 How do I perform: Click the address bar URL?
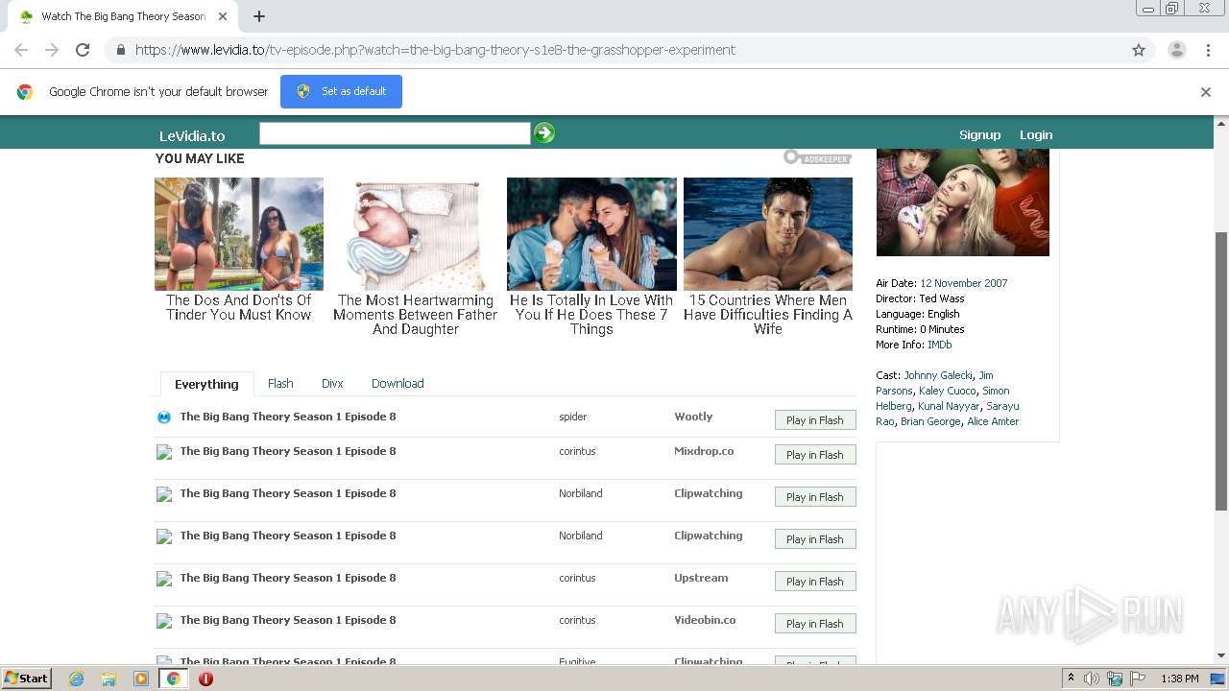click(435, 50)
